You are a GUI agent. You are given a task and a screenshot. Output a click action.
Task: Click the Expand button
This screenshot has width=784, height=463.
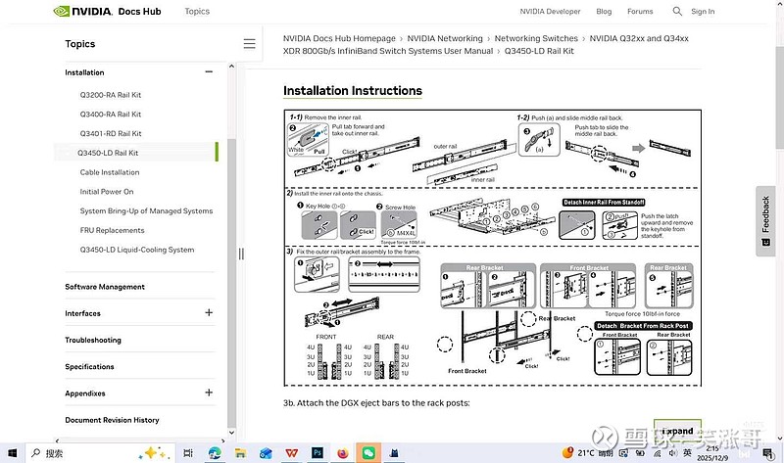click(x=677, y=431)
